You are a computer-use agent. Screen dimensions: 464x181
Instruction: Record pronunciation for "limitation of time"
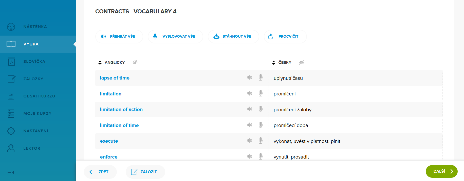pyautogui.click(x=261, y=125)
